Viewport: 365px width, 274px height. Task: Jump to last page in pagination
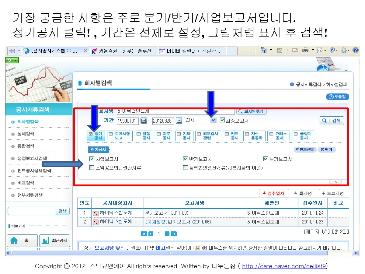[174, 234]
